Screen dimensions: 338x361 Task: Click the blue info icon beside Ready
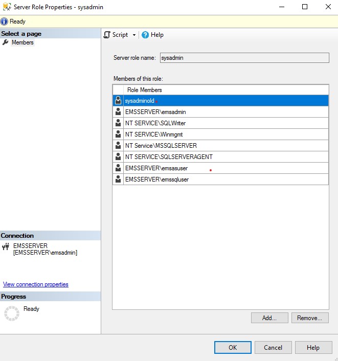point(4,21)
